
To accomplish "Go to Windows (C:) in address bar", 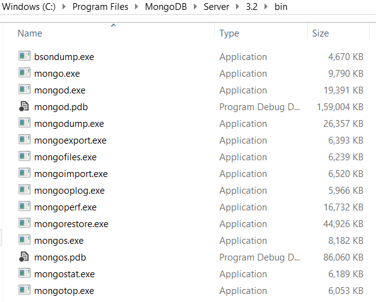I will pos(28,7).
